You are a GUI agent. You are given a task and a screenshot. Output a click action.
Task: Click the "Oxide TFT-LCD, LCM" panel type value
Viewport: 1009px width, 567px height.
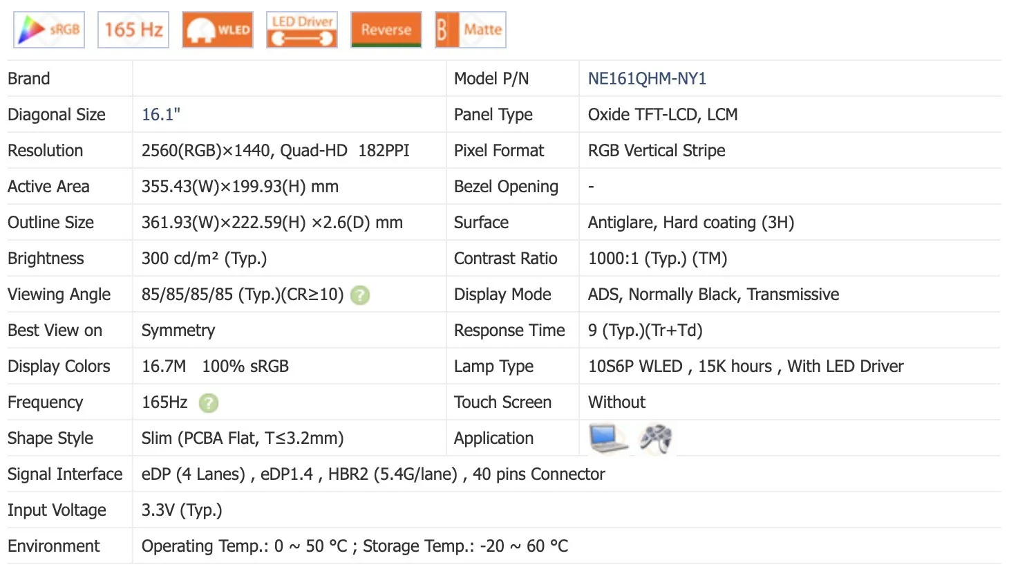pos(663,115)
